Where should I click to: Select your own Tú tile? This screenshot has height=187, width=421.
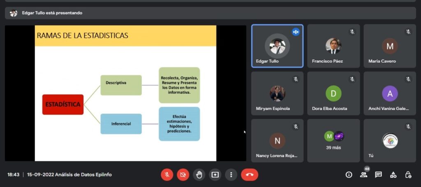(390, 141)
